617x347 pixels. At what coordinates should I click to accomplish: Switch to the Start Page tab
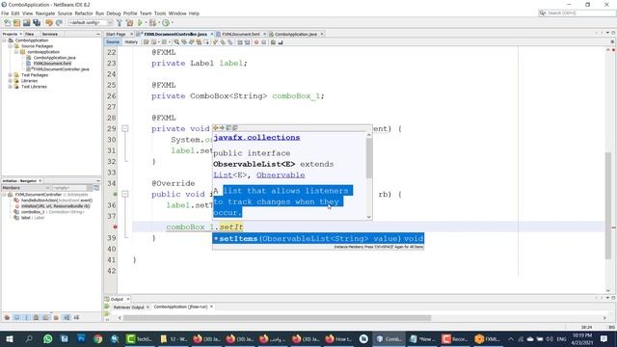point(116,35)
